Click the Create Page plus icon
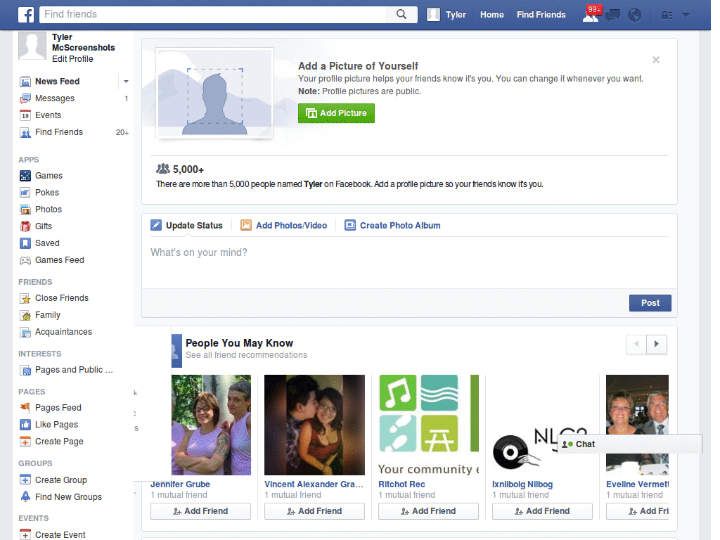The width and height of the screenshot is (720, 540). click(25, 442)
